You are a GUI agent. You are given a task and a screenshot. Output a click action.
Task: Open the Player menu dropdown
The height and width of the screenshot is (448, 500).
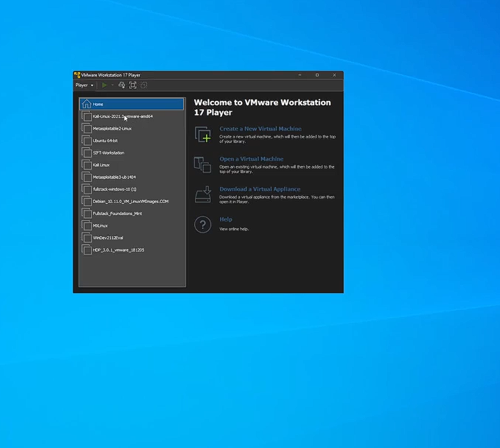point(84,85)
